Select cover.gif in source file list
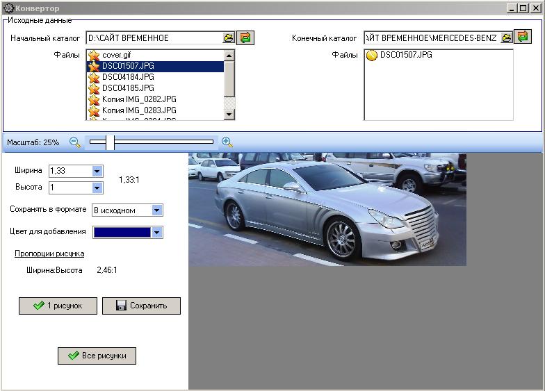Image resolution: width=545 pixels, height=391 pixels. (155, 55)
